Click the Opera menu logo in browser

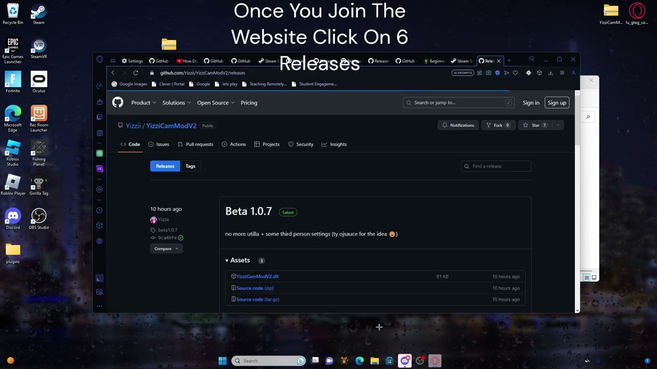tap(100, 59)
